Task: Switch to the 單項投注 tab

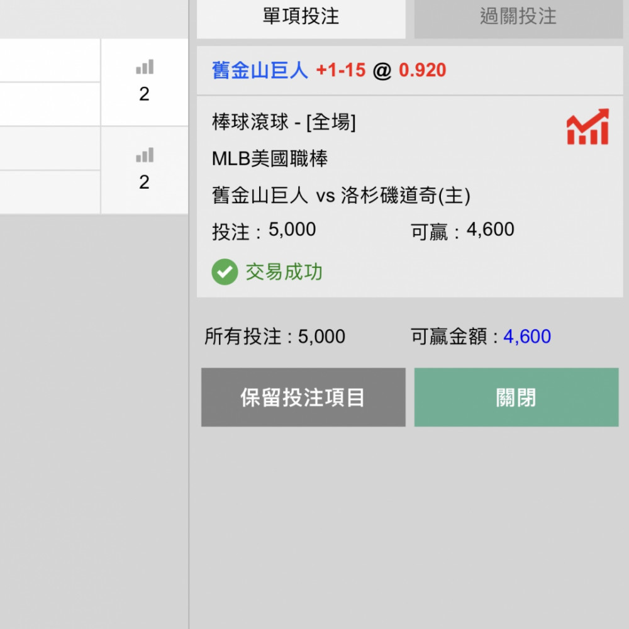Action: [x=301, y=17]
